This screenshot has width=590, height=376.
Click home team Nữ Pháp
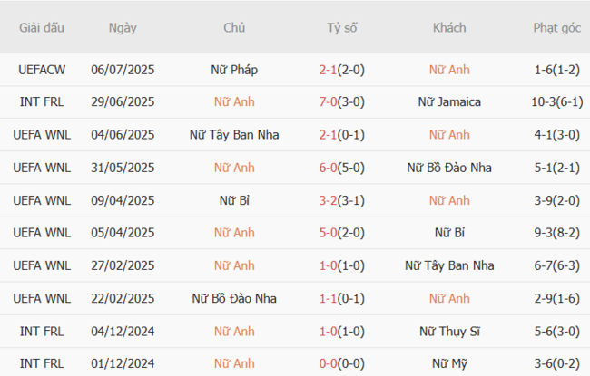(x=234, y=70)
